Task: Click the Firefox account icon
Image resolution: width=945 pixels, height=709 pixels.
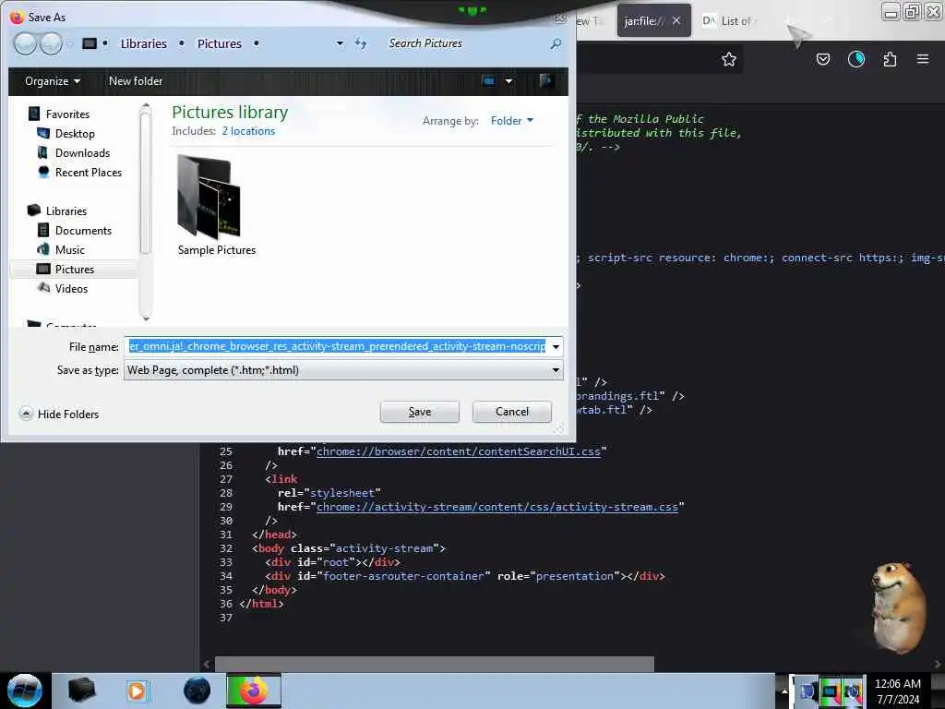Action: click(x=855, y=59)
